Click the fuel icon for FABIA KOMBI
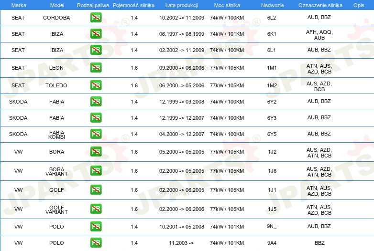374x251 pixels. [96, 134]
